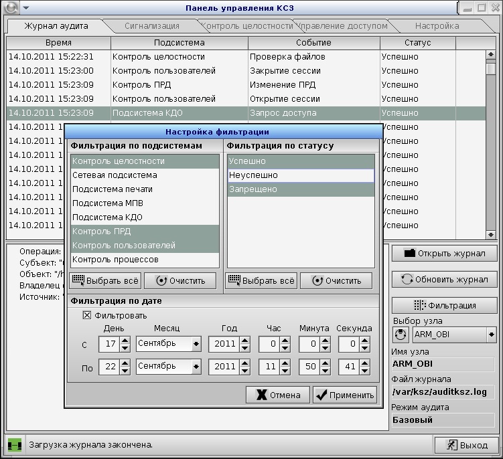The height and width of the screenshot is (459, 503).
Task: Click the node selection icon beside ARM_OBI
Action: (x=401, y=335)
